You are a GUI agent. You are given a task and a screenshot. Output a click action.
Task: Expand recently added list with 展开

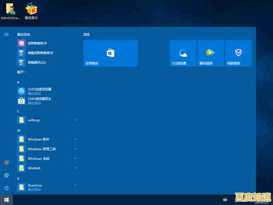(22, 72)
